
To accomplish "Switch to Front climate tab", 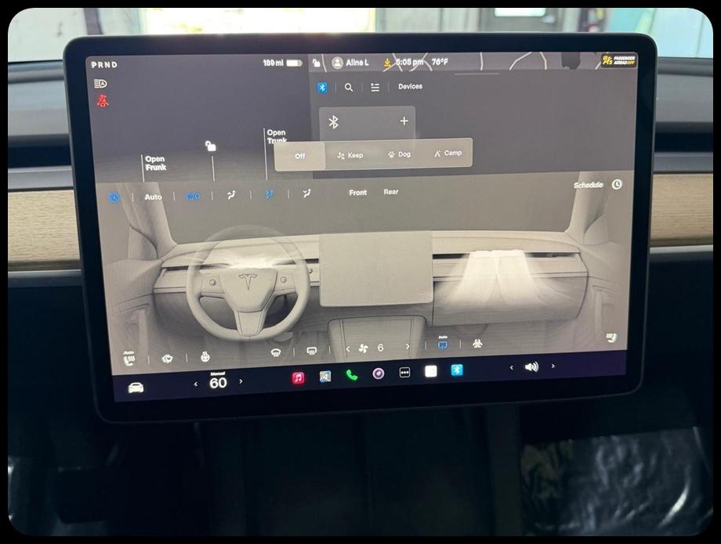I will tap(357, 193).
